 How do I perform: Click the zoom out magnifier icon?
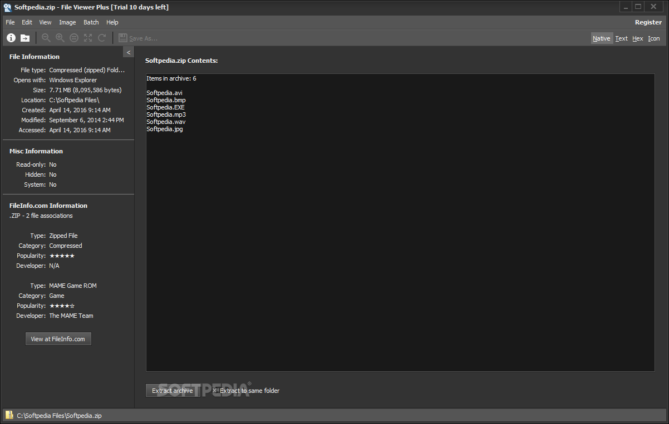click(x=46, y=38)
